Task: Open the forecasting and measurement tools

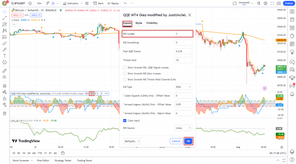Action: 5,37
